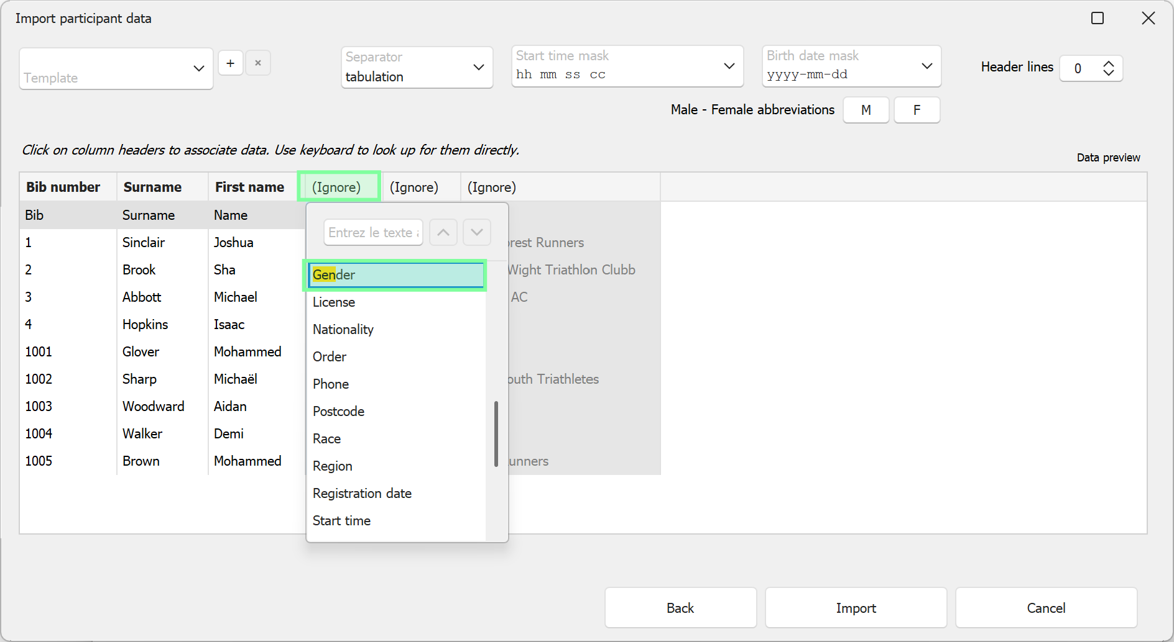Close the Import participant data dialog
This screenshot has width=1174, height=642.
point(1148,18)
